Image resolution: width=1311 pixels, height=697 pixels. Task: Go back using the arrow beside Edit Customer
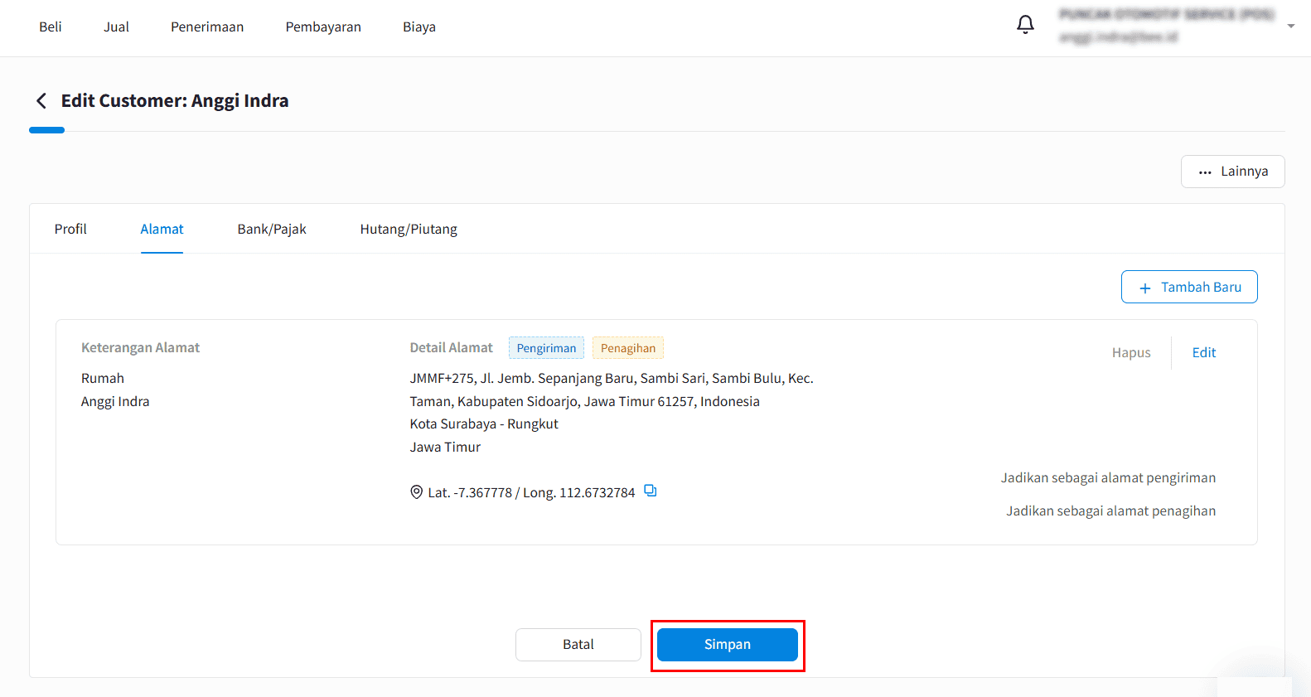coord(41,101)
